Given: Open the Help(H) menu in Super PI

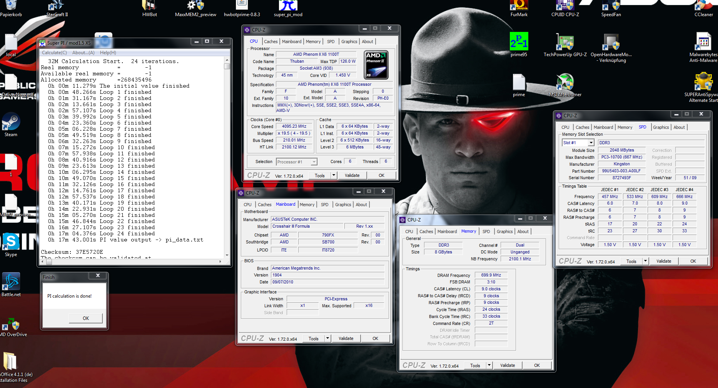Looking at the screenshot, I should [108, 53].
